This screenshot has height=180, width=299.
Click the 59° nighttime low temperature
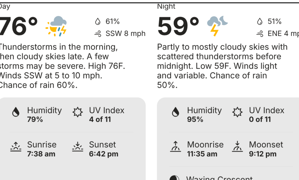click(178, 26)
